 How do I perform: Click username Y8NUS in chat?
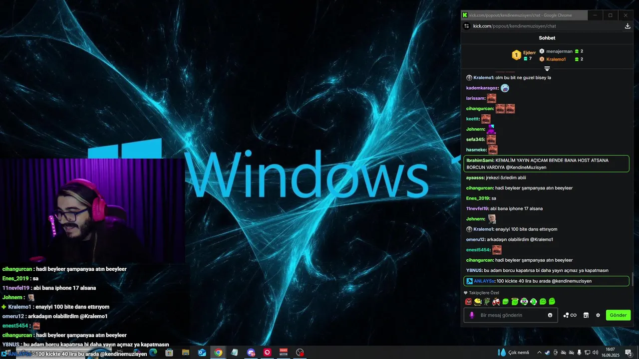coord(474,270)
